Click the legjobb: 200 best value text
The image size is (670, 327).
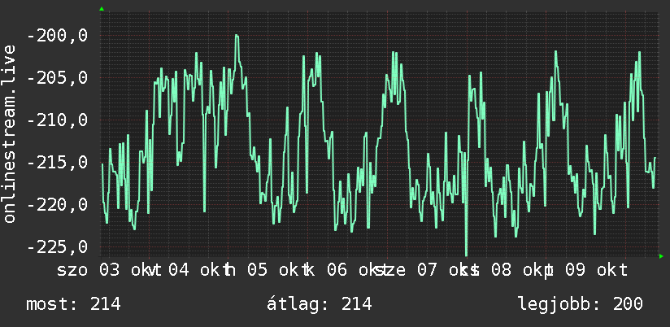[581, 304]
